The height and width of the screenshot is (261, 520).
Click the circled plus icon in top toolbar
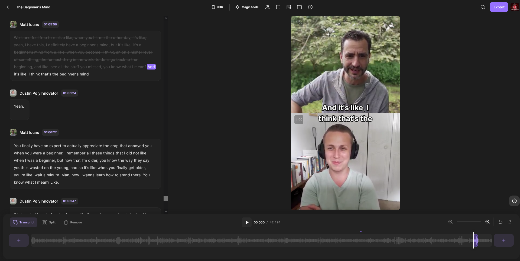point(310,7)
